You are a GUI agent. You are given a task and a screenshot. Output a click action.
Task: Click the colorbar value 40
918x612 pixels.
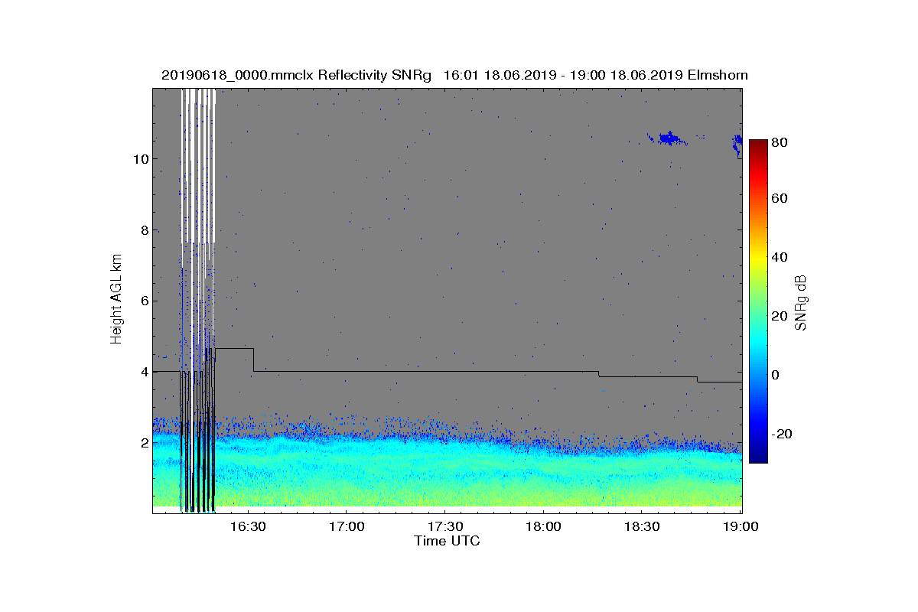(780, 257)
